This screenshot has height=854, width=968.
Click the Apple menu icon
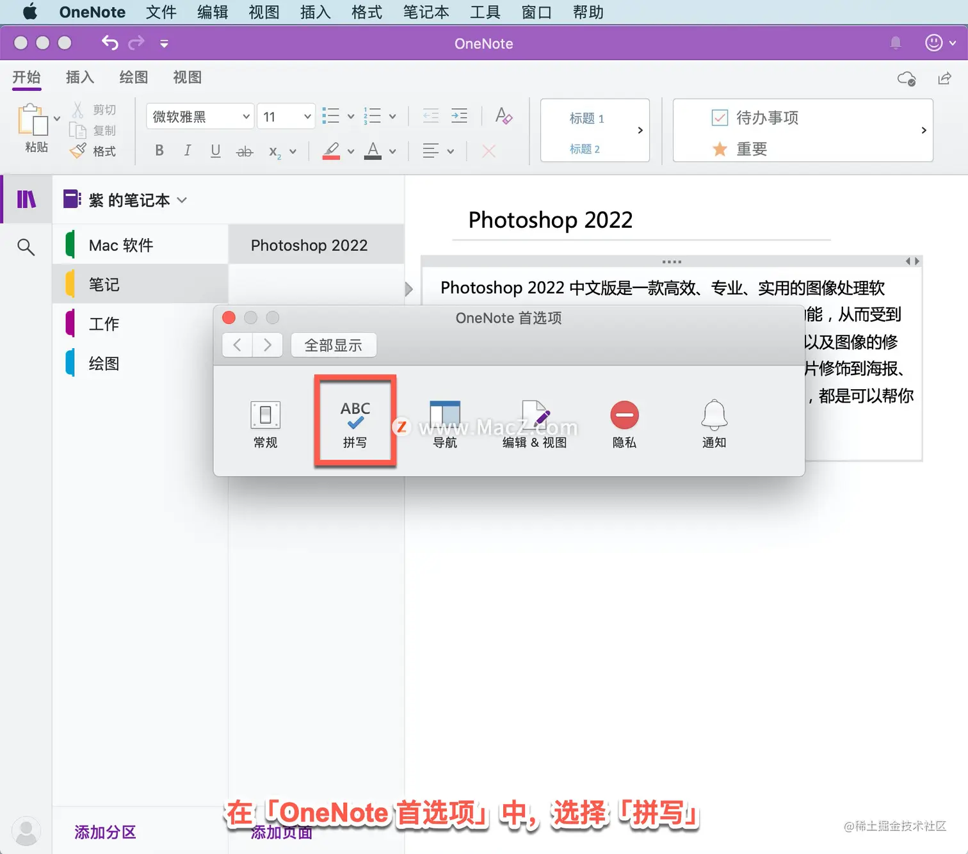click(29, 12)
